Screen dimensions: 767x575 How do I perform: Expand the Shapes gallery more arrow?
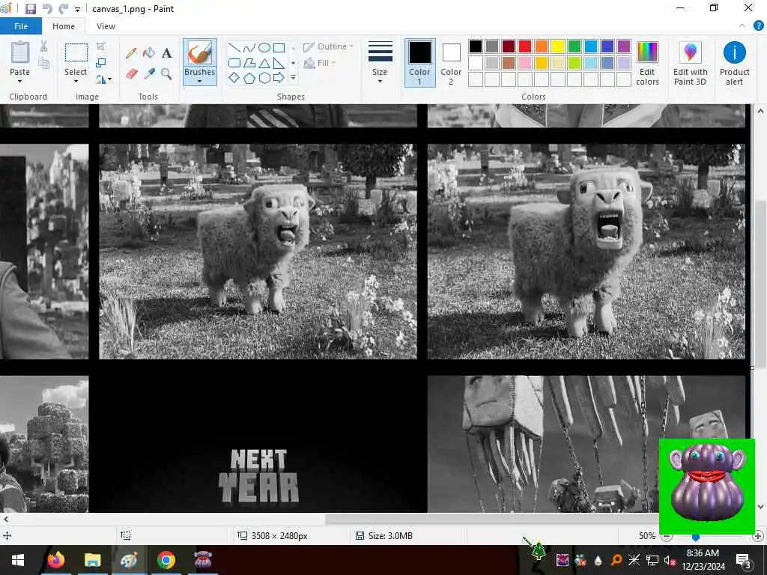(x=293, y=77)
